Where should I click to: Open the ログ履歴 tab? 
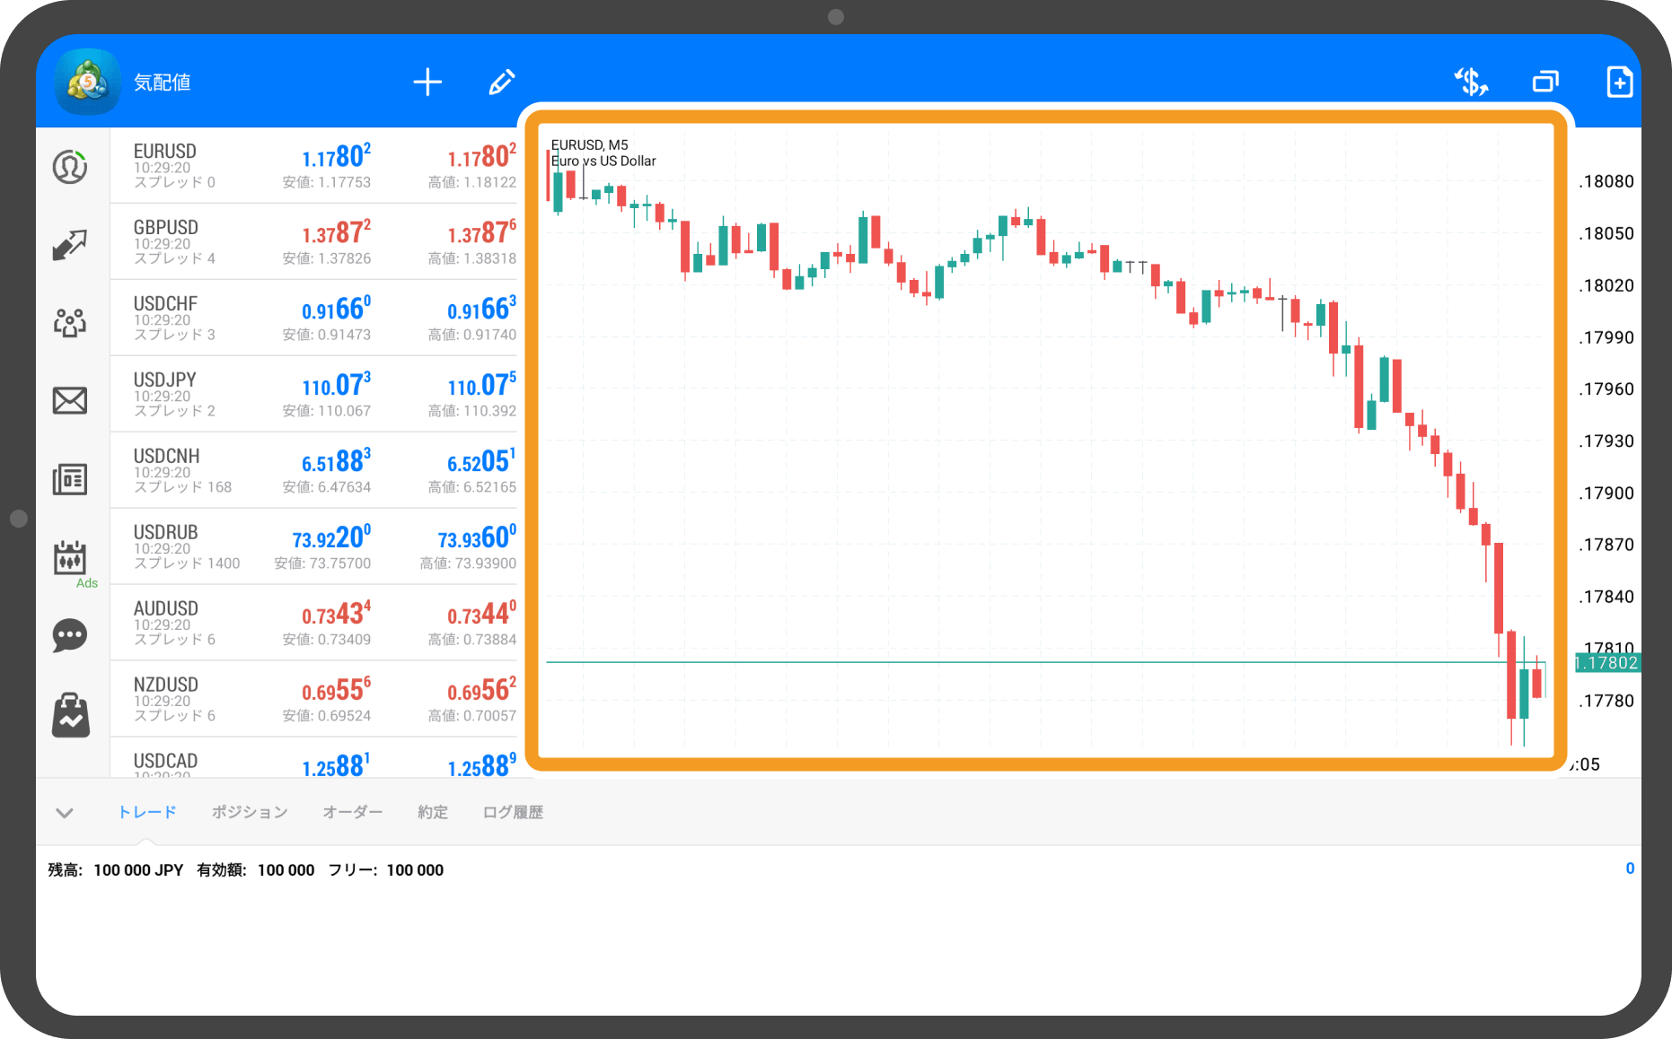pyautogui.click(x=513, y=812)
